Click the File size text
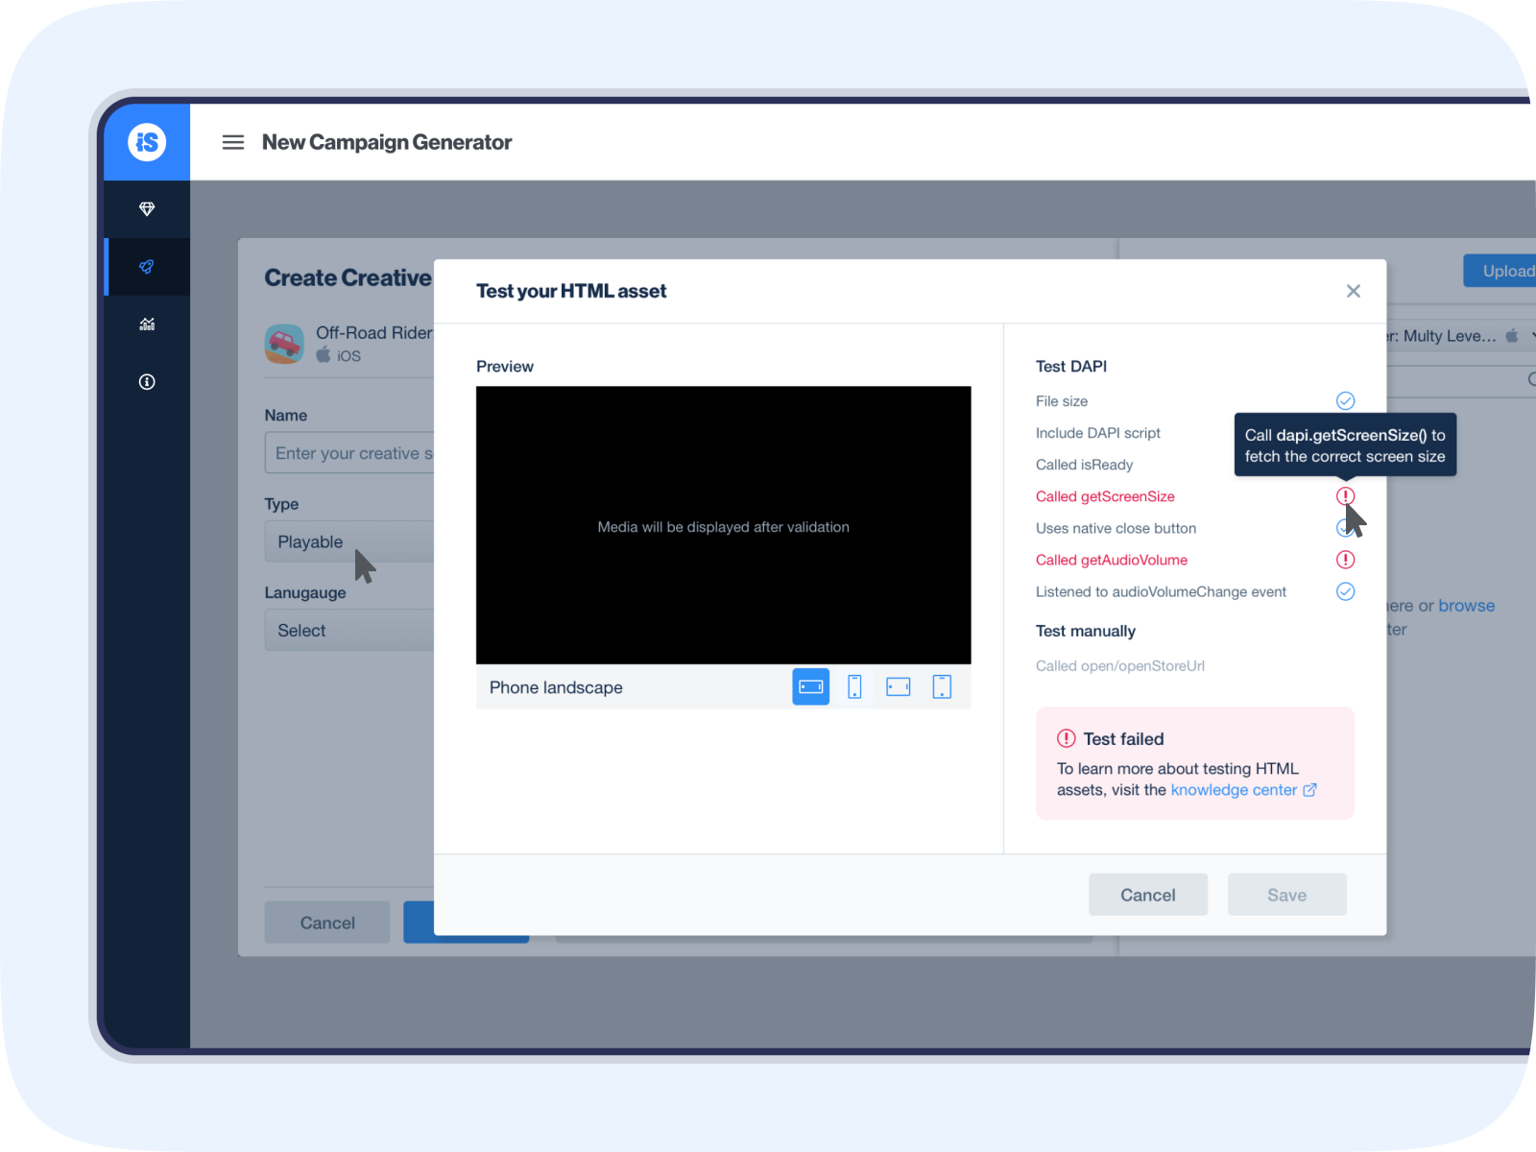This screenshot has height=1152, width=1536. tap(1062, 401)
